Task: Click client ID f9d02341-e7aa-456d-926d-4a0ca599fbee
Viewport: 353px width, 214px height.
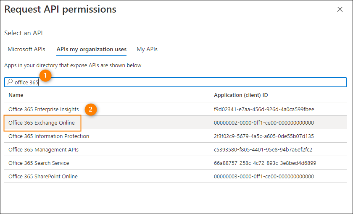Action: (x=264, y=109)
